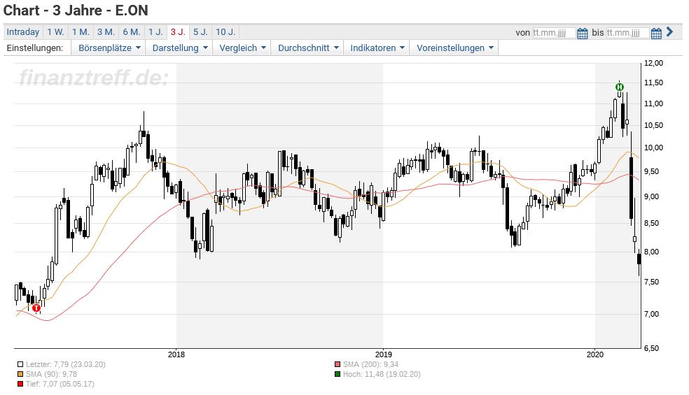
Task: Click the red T low marker
Action: click(36, 308)
